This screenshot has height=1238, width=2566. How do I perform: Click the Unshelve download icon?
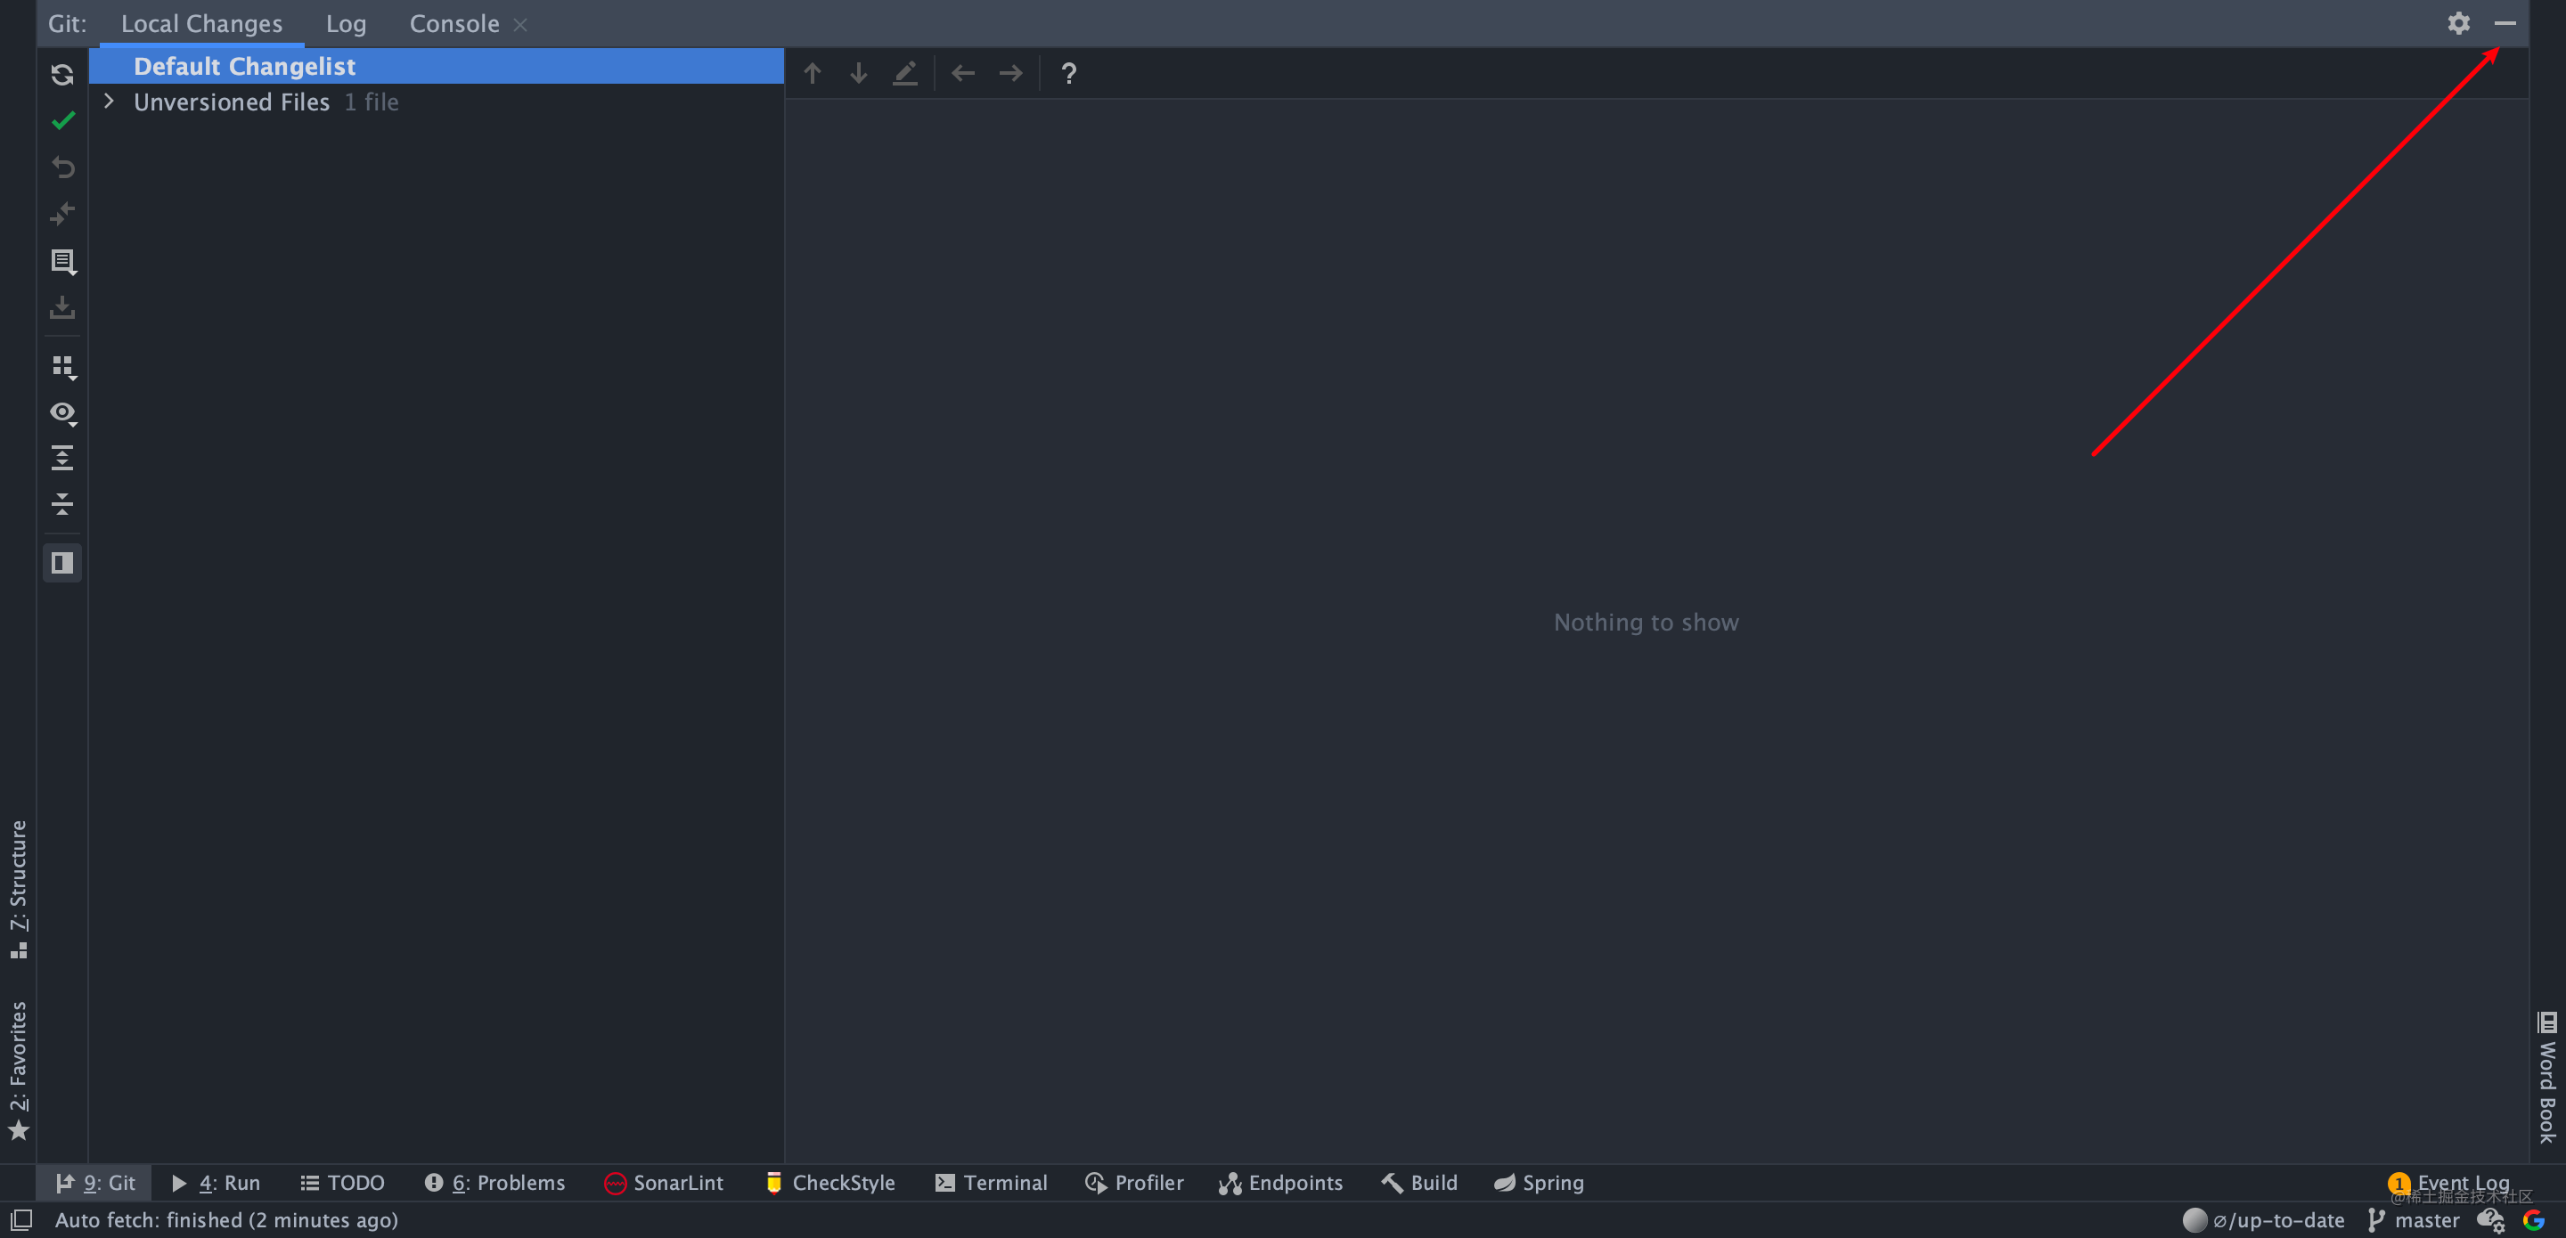62,308
